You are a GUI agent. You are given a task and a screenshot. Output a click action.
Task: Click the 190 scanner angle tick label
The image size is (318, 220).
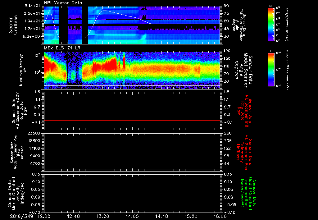227,51
